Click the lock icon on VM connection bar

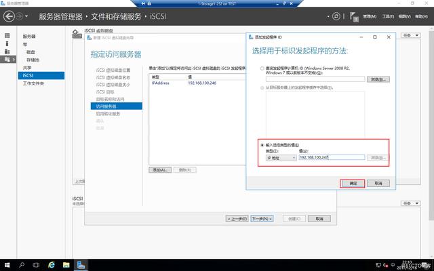click(x=149, y=3)
